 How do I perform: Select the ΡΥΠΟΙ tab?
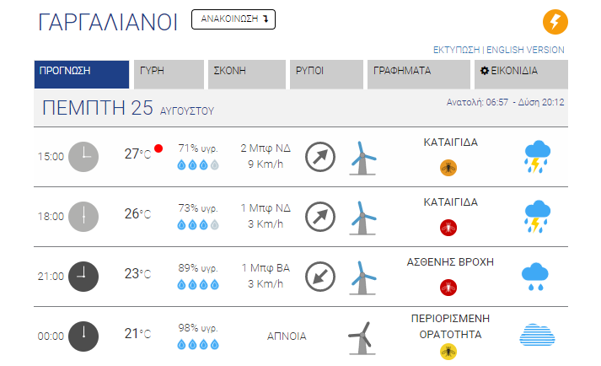(x=326, y=74)
